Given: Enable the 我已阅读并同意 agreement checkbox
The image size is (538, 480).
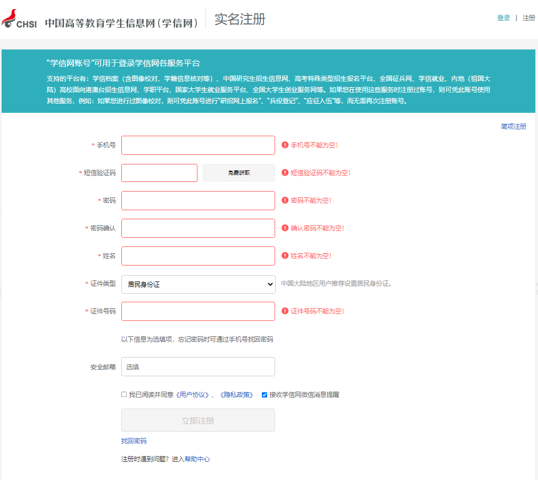Looking at the screenshot, I should point(123,394).
